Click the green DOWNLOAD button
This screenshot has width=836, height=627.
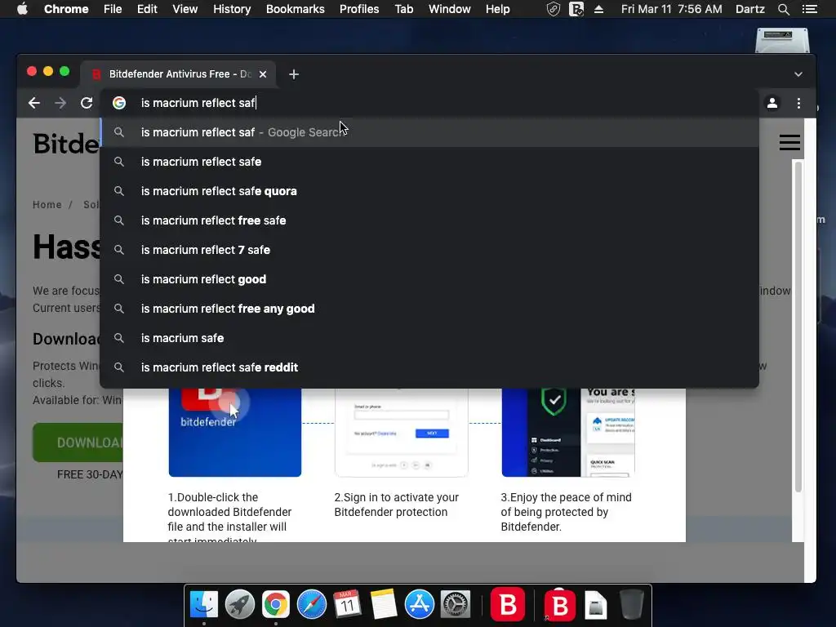coord(78,442)
